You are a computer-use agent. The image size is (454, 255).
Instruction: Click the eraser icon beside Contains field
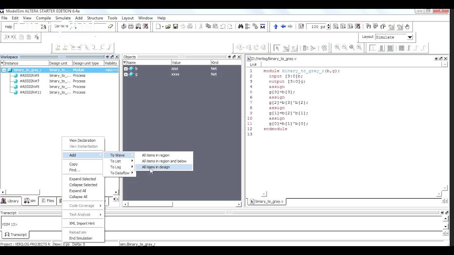point(110,27)
